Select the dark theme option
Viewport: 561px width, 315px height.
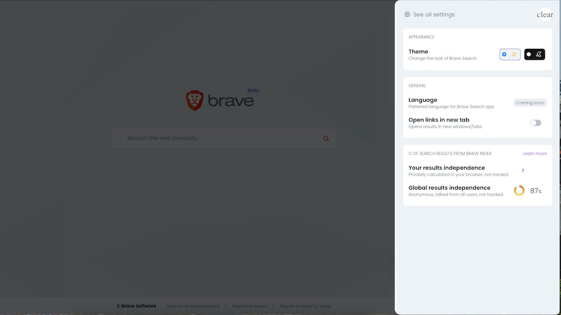click(x=535, y=54)
